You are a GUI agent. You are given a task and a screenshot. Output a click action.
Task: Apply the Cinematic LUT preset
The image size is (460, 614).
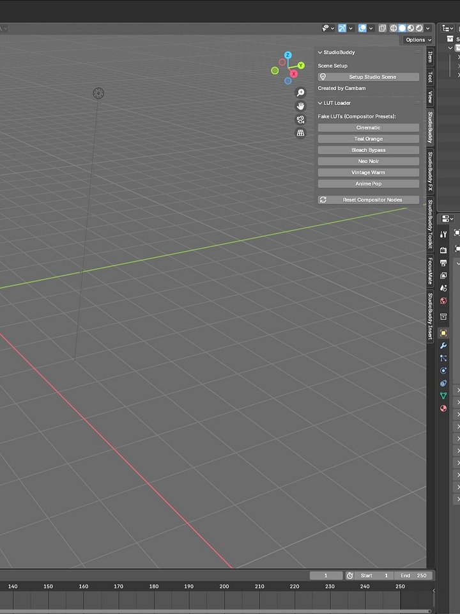pyautogui.click(x=369, y=128)
